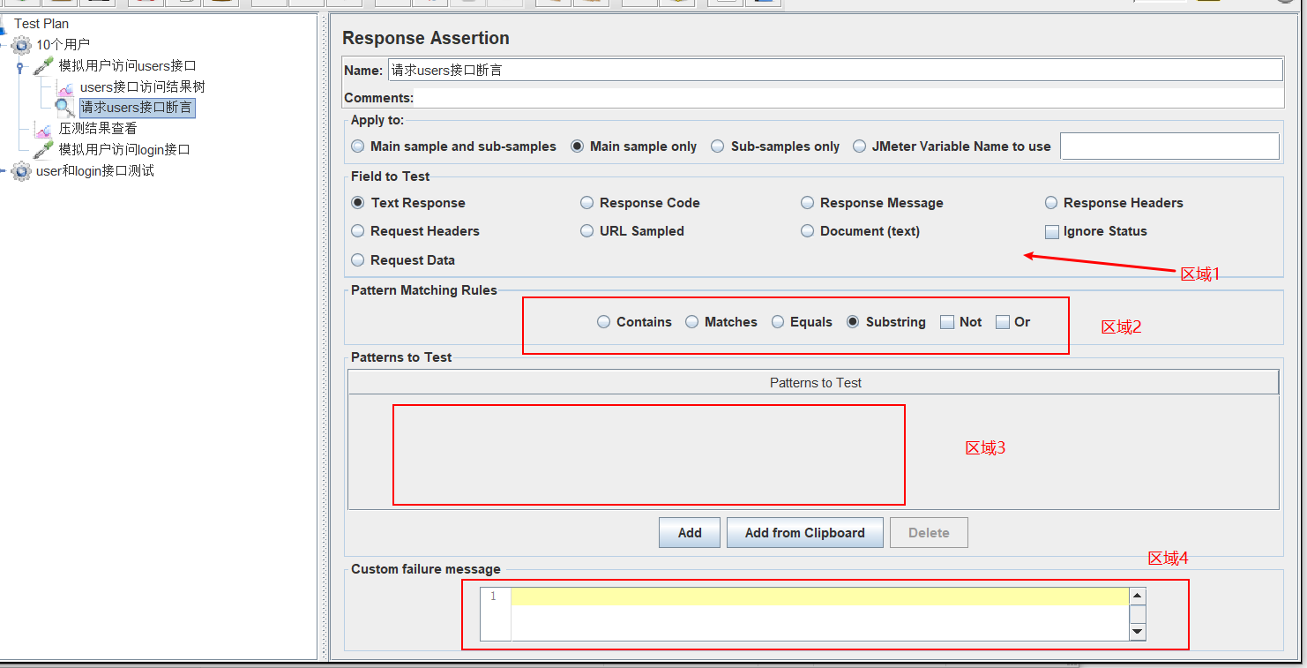Click the Add pattern button
This screenshot has height=668, width=1307.
tap(690, 533)
